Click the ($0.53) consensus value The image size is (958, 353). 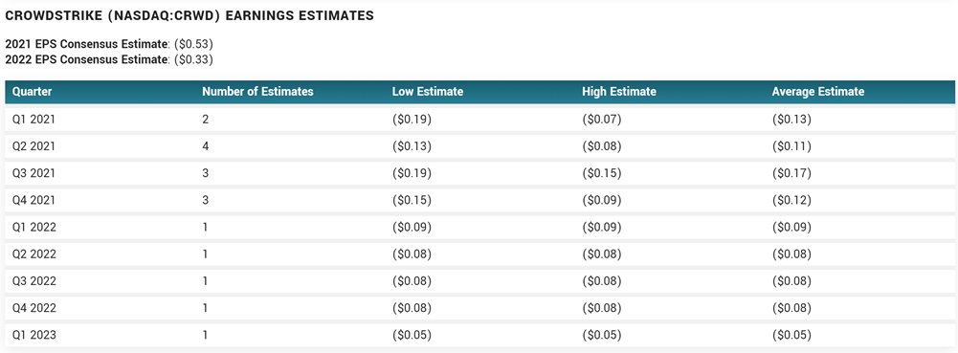coord(193,44)
